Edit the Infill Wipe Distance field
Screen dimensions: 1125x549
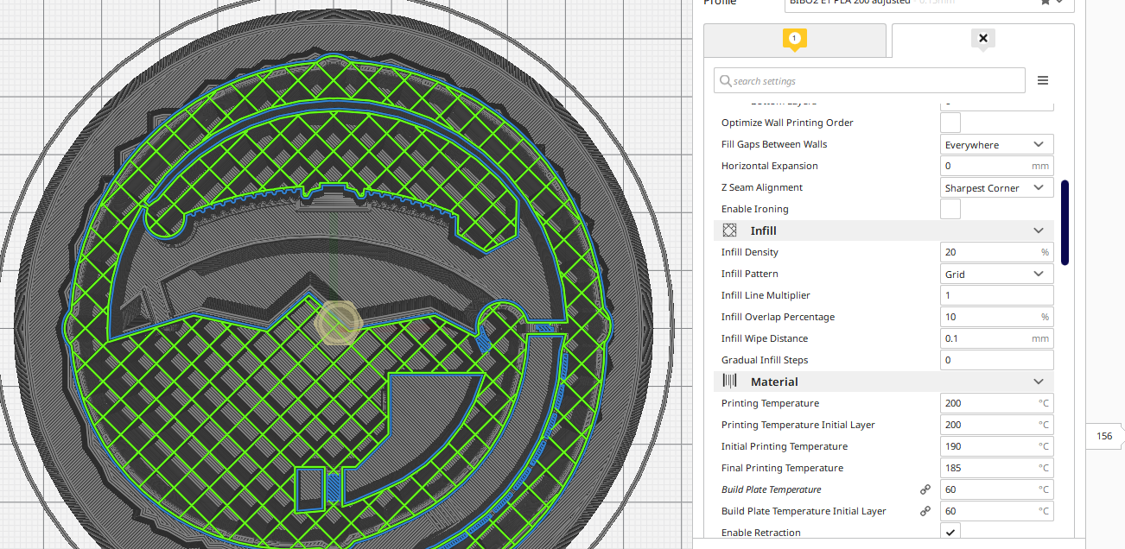click(x=997, y=338)
